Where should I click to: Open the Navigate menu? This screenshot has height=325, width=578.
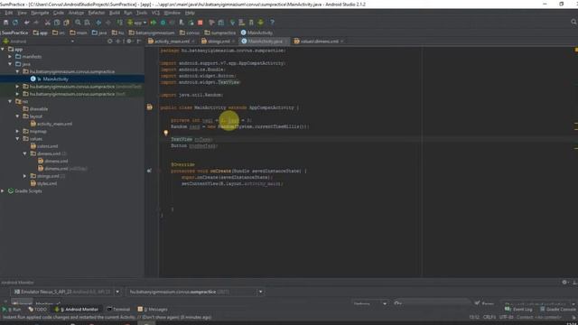click(x=40, y=13)
